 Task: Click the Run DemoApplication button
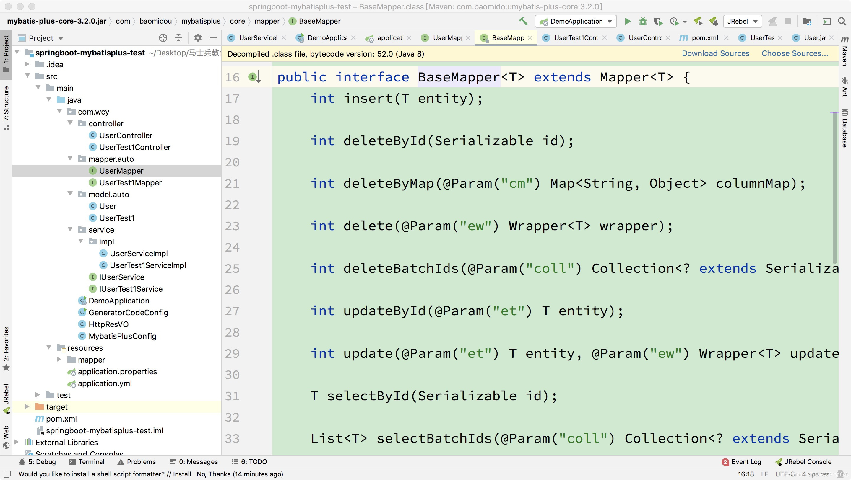626,21
